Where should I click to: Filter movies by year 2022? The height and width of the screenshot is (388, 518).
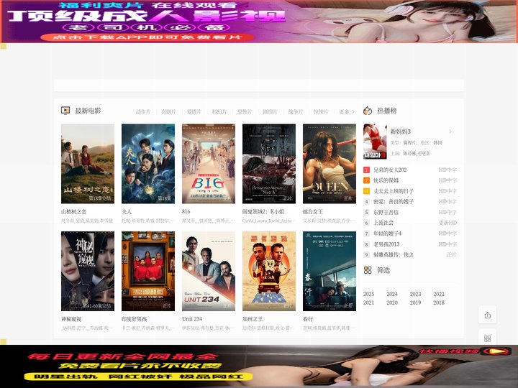[x=439, y=294]
